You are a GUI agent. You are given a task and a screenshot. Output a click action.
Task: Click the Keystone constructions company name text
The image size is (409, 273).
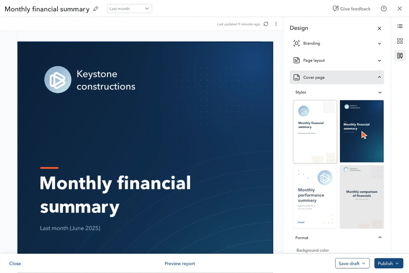[x=106, y=80]
